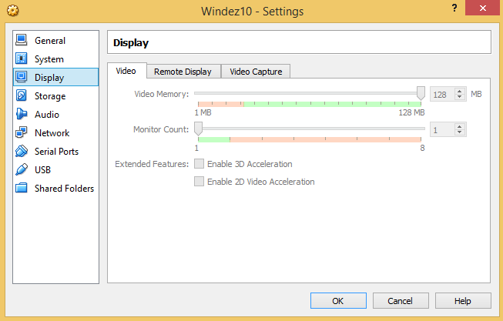Open the Video Capture tab
This screenshot has width=503, height=321.
(256, 72)
